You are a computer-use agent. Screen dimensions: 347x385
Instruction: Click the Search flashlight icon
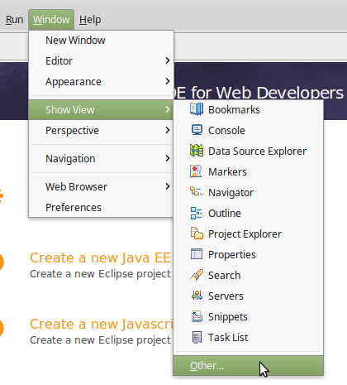click(x=197, y=275)
